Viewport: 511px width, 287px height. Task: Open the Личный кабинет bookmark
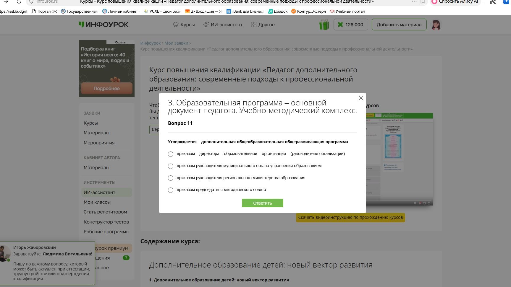(121, 11)
